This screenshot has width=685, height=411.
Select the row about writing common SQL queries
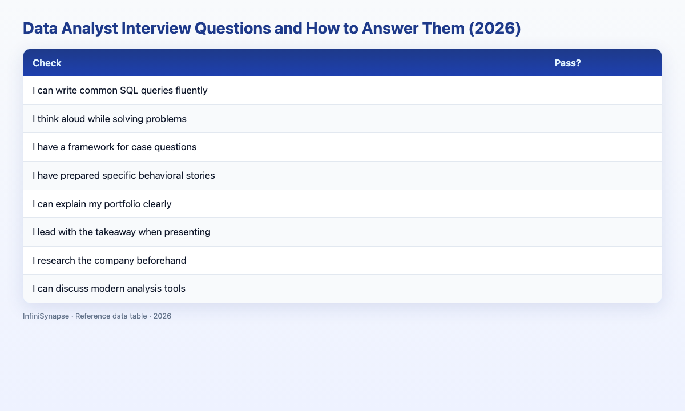[x=342, y=91]
